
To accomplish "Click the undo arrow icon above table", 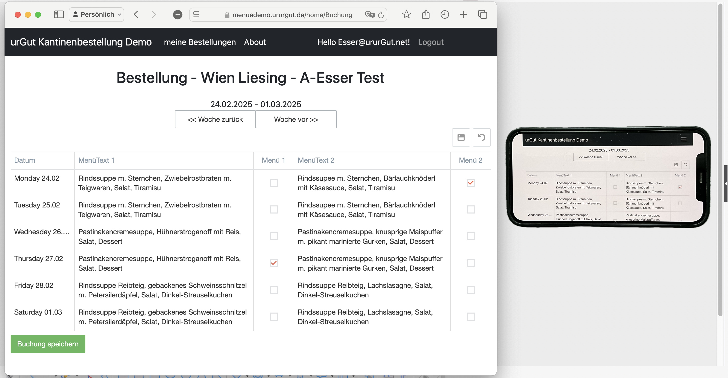I will tap(481, 137).
